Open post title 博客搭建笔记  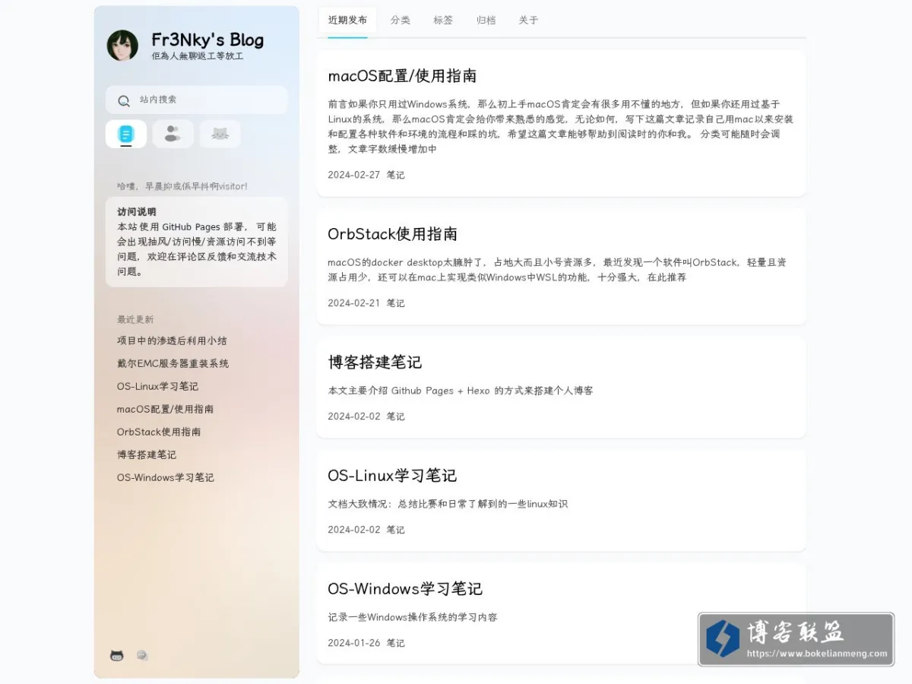coord(375,363)
